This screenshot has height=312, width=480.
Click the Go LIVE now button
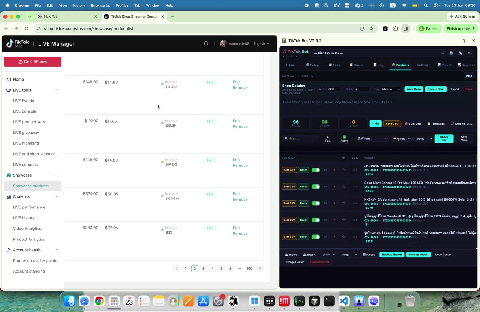33,61
